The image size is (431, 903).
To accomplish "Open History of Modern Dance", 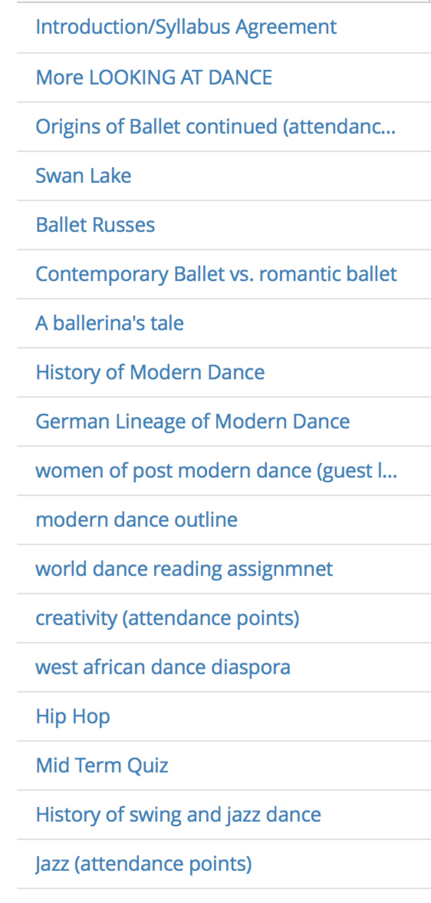I will click(x=150, y=372).
